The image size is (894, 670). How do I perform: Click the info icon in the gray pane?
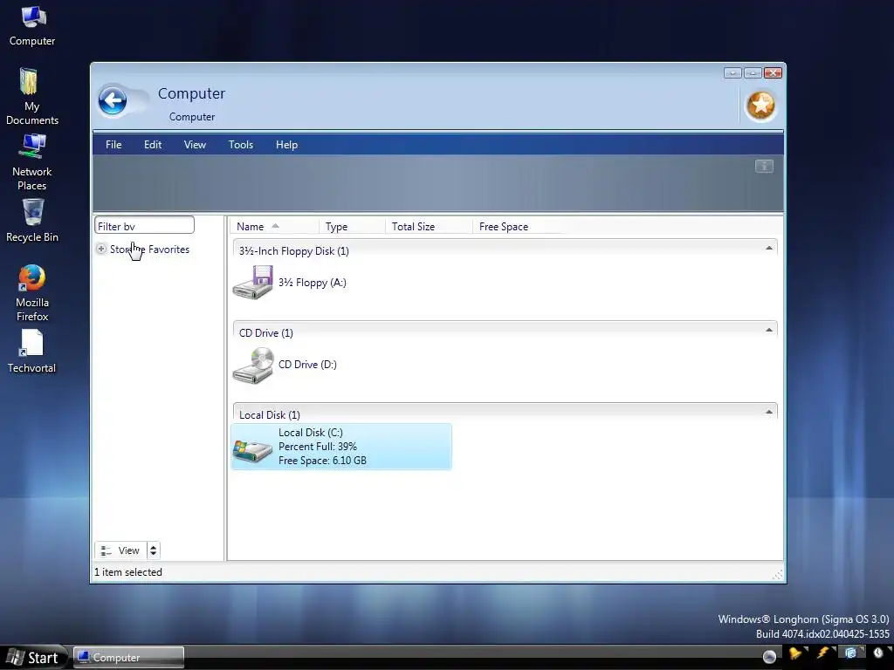[764, 167]
